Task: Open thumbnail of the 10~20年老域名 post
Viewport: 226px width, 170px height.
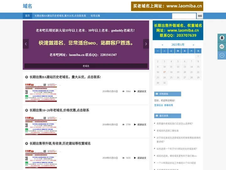Action: [x=41, y=126]
